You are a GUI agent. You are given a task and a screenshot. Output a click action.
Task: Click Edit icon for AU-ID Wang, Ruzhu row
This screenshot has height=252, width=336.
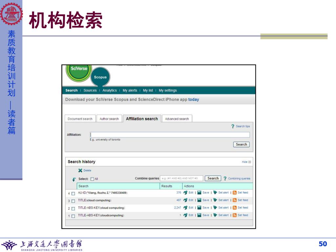coord(185,193)
